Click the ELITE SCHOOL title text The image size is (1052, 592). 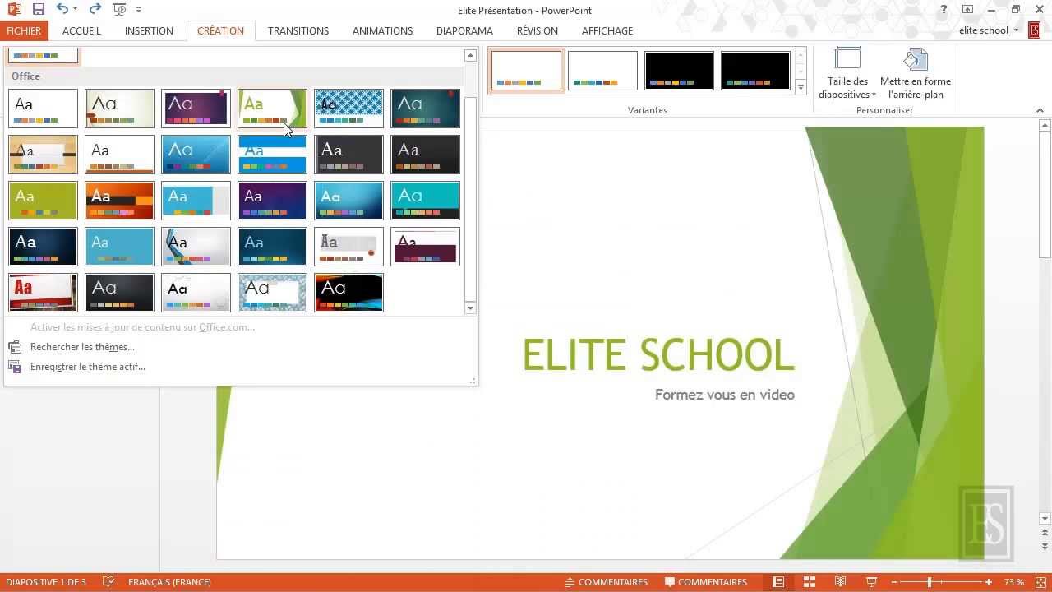pos(658,355)
